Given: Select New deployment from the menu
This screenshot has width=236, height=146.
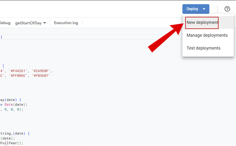Looking at the screenshot, I should (x=202, y=22).
